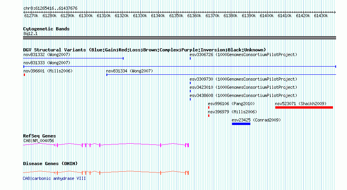This screenshot has width=347, height=190.
Task: Open variant esv23425 (Conrad2009) label
Action: coord(256,120)
